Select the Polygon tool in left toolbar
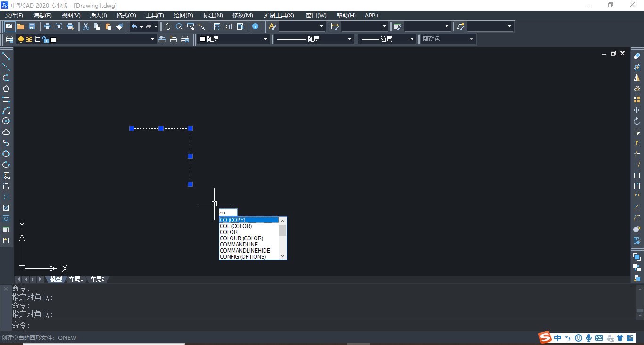 coord(6,89)
